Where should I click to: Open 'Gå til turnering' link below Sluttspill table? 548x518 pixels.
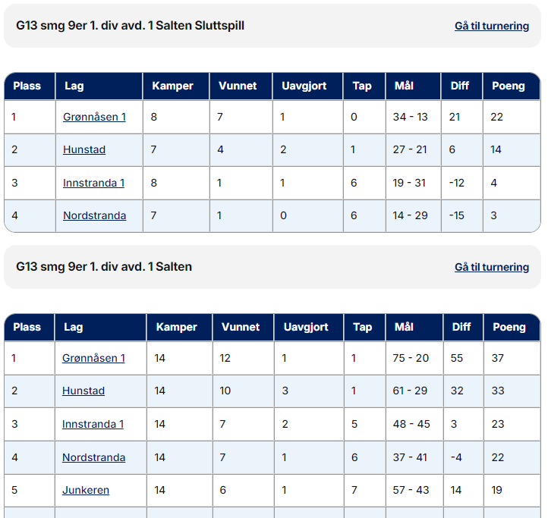[491, 267]
